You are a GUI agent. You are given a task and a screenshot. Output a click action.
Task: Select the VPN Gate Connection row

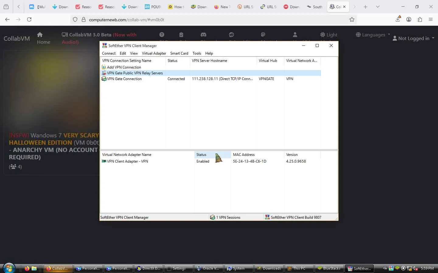[211, 79]
